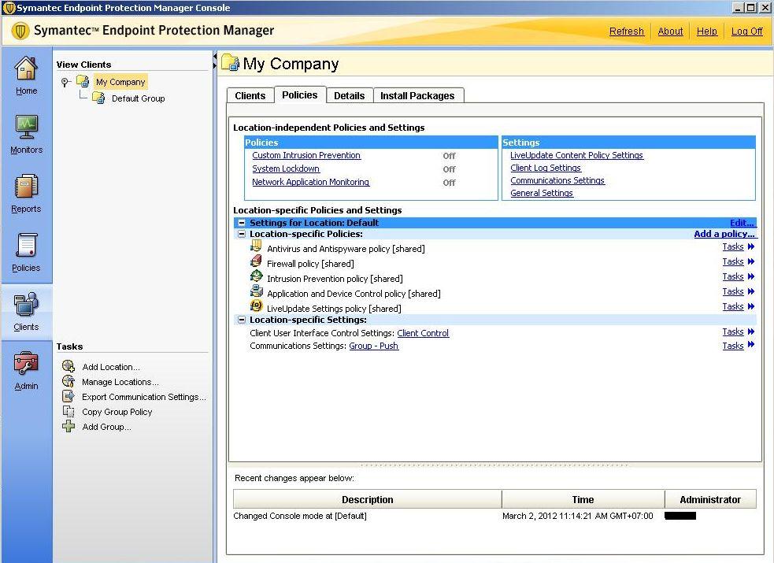Select Firewall policy [shared] row text

click(x=310, y=264)
